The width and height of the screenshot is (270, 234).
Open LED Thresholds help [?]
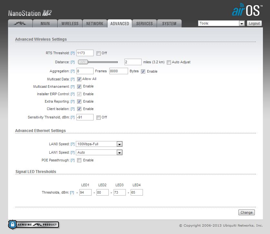72,192
